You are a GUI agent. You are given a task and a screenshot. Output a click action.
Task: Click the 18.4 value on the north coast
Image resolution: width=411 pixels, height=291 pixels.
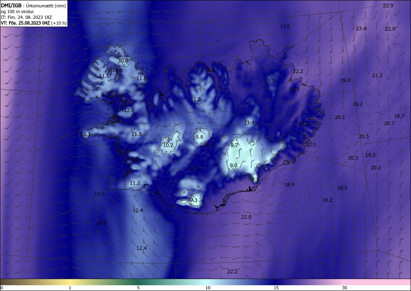coord(210,70)
